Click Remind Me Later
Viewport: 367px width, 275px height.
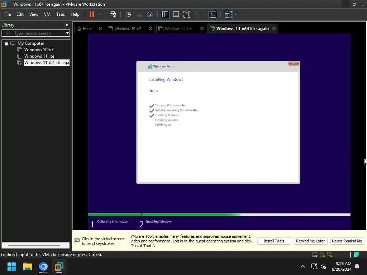point(310,241)
